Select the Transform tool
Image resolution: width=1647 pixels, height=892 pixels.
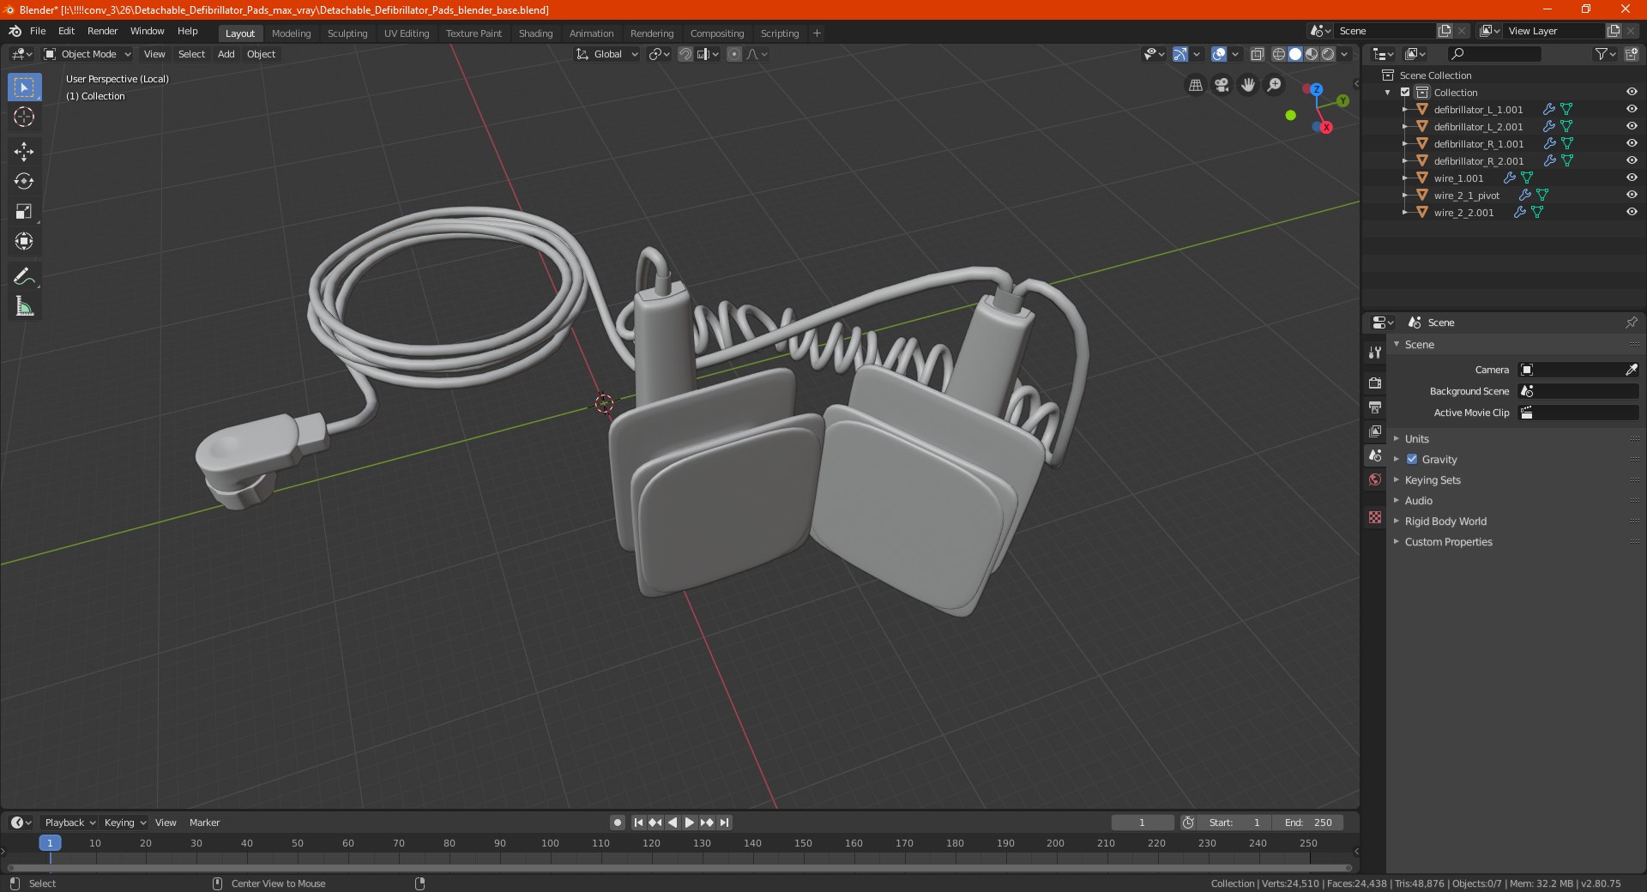pos(24,242)
